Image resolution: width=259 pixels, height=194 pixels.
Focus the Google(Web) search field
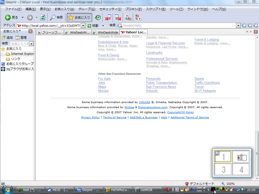pyautogui.click(x=179, y=26)
